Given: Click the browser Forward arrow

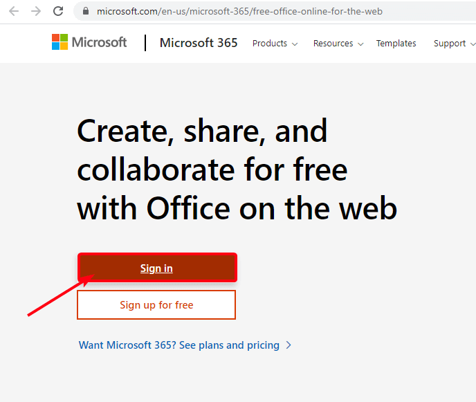Looking at the screenshot, I should 36,11.
